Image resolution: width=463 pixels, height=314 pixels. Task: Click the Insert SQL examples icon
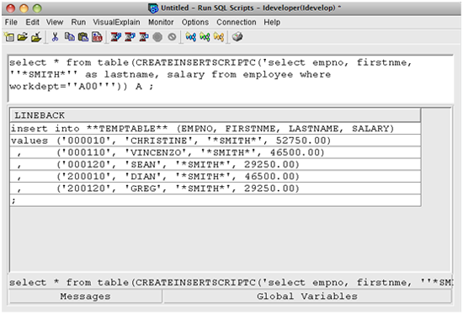click(97, 37)
